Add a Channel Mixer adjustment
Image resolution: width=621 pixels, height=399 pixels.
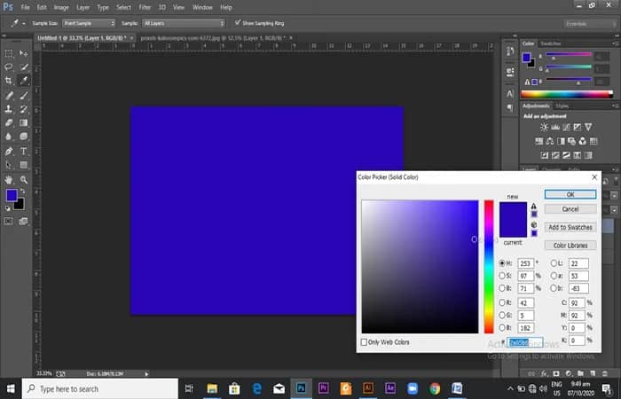(582, 141)
